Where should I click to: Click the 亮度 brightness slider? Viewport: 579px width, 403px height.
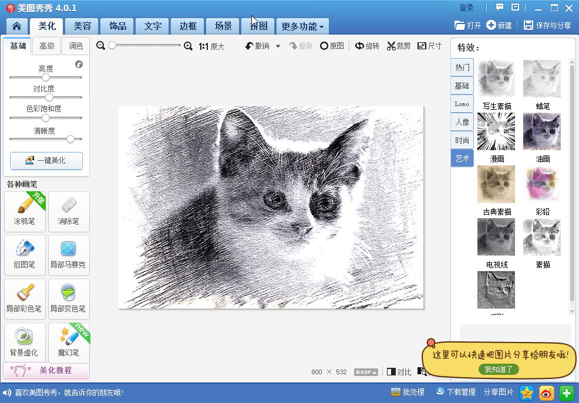(46, 77)
